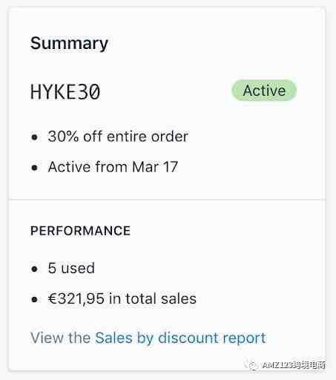Screen dimensions: 336x380
Task: Click the Mar 17 start date
Action: (x=155, y=167)
